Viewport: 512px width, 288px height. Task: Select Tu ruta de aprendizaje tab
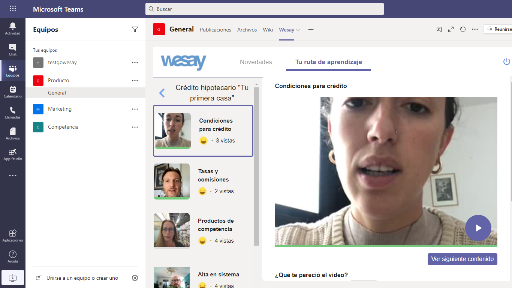[x=329, y=62]
